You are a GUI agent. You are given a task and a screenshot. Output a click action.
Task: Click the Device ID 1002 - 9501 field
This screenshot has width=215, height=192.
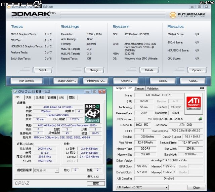tap(142, 125)
